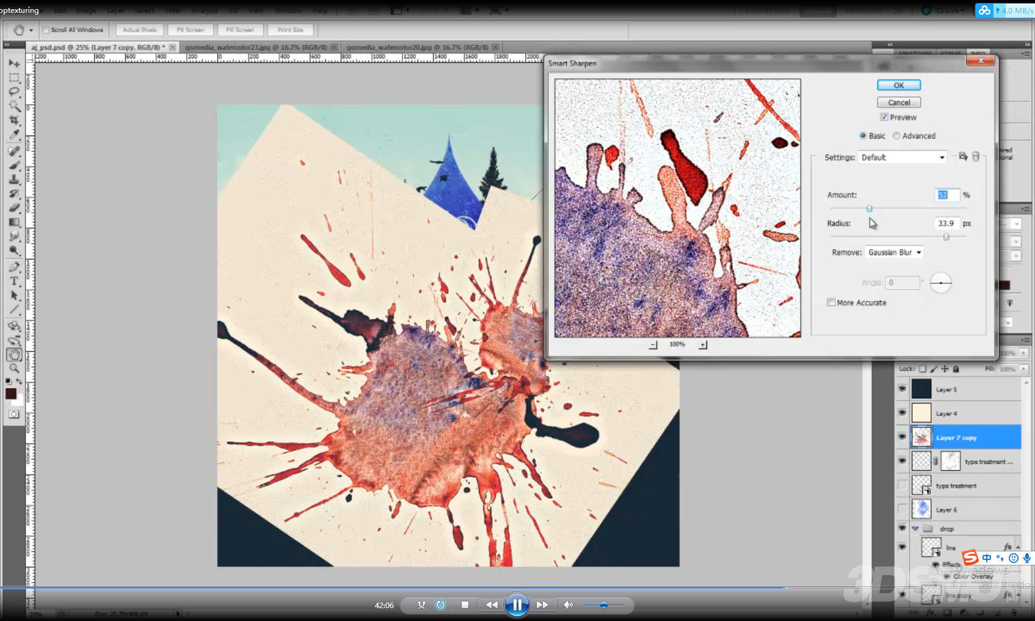Select the Zoom tool in toolbox

coord(14,368)
